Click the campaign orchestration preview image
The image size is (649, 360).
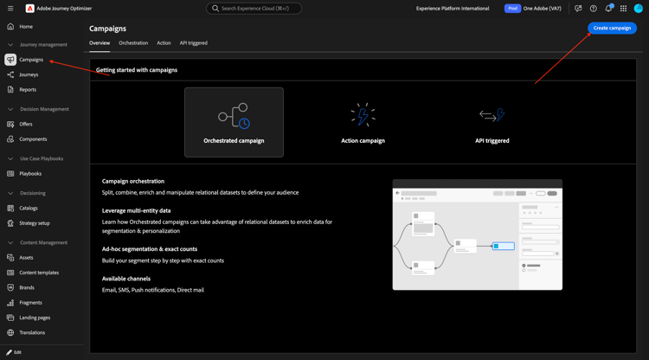[477, 235]
